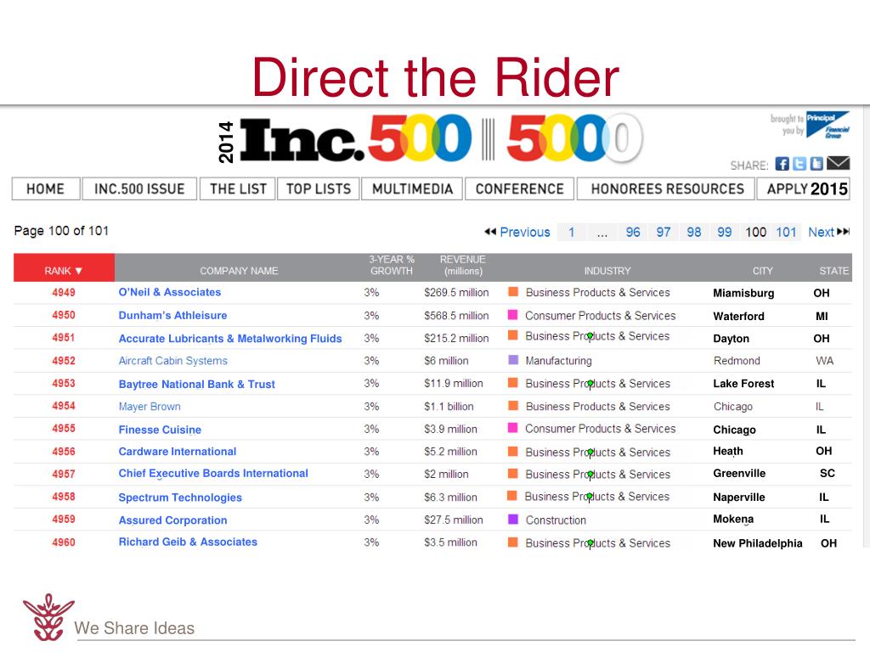The width and height of the screenshot is (870, 652).
Task: Click rank number 4954
Action: click(64, 406)
